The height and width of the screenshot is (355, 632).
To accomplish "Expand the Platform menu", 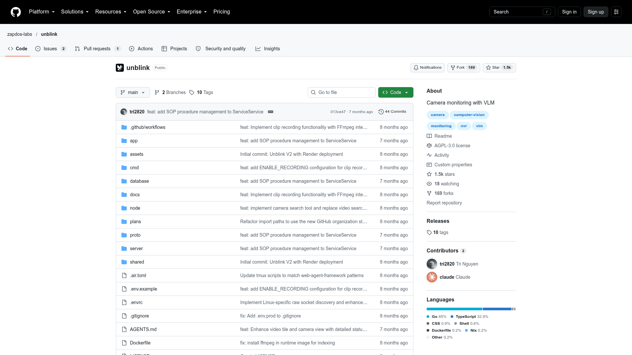I will [x=42, y=12].
